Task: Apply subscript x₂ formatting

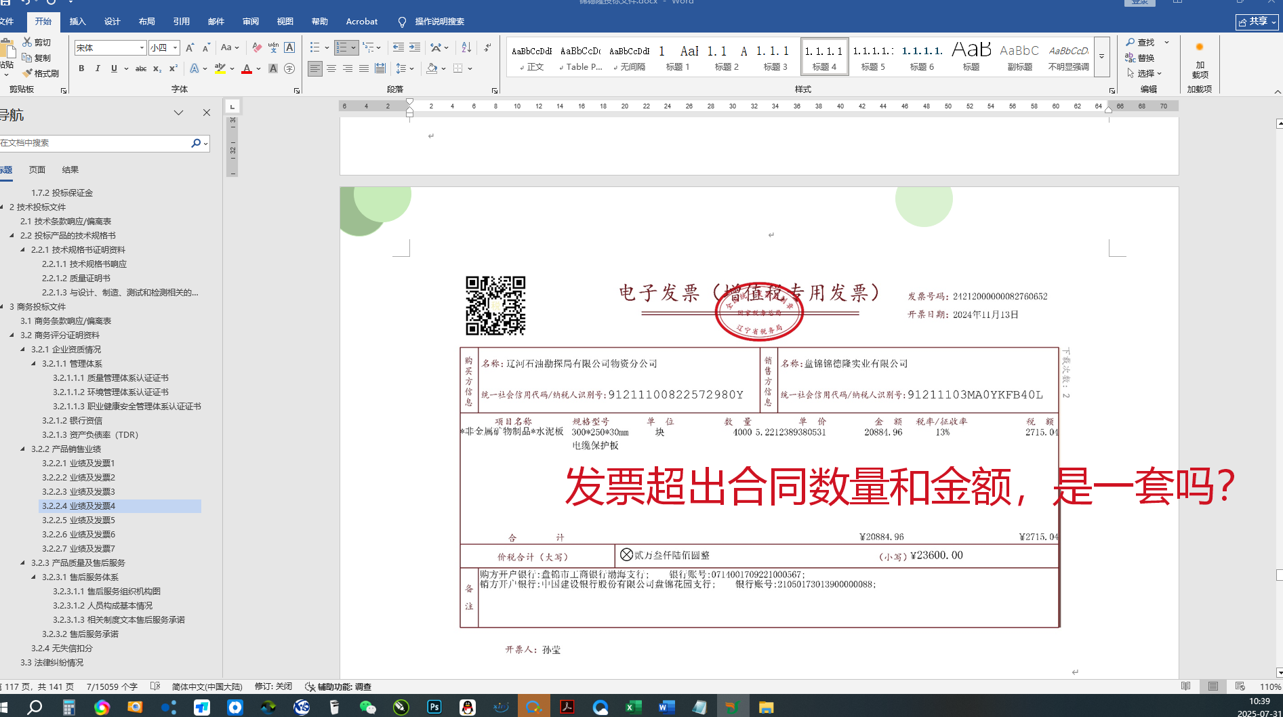Action: (157, 68)
